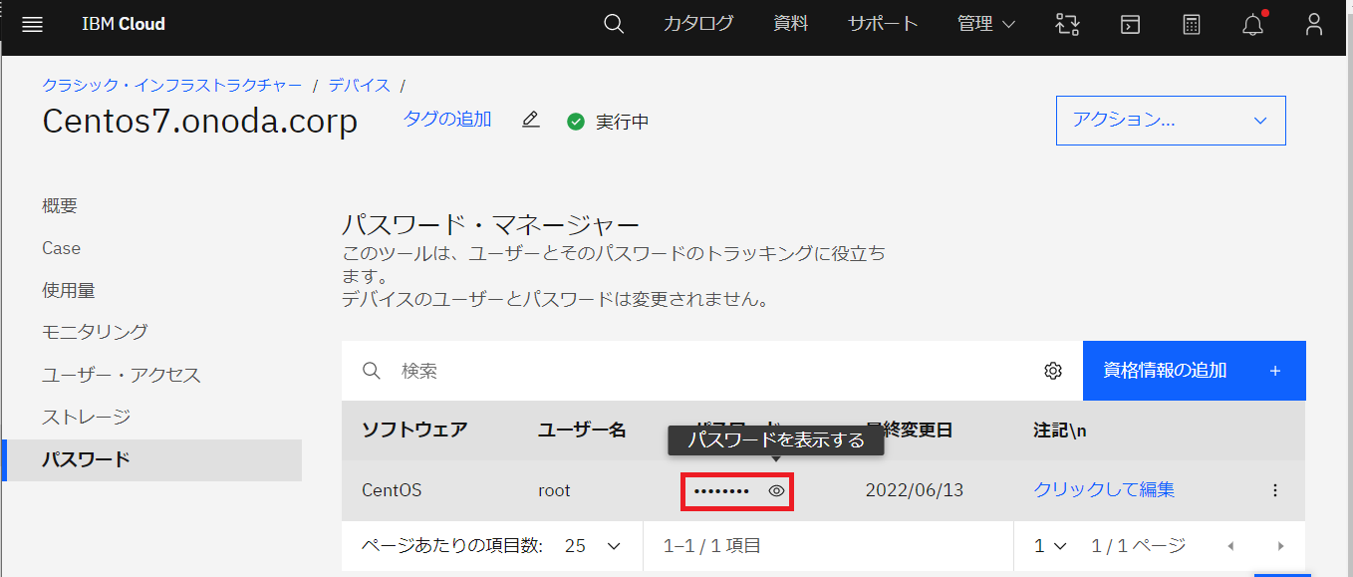Sort by 最終変更日 column header
This screenshot has width=1353, height=577.
[x=909, y=430]
